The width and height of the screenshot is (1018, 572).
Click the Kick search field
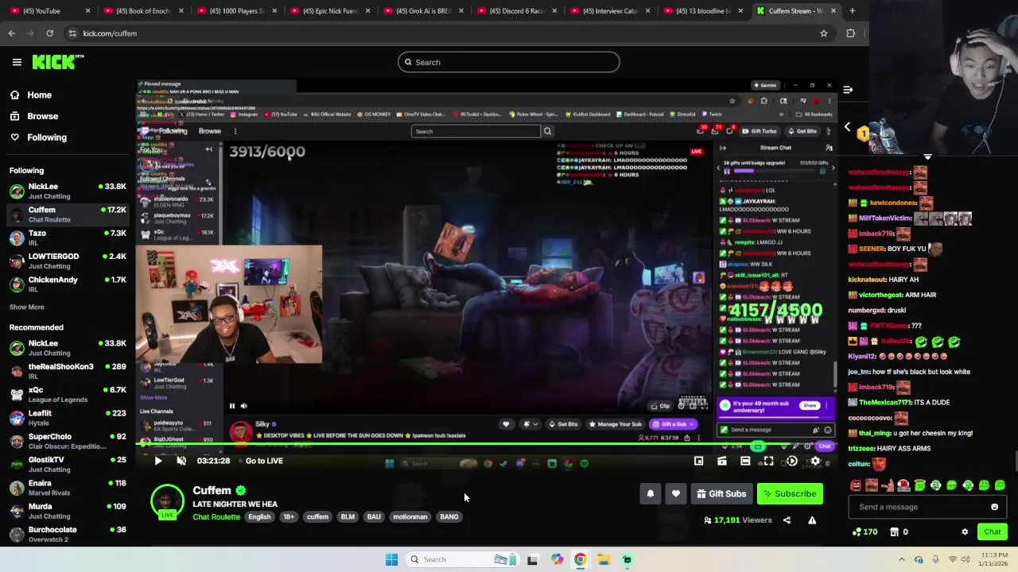pyautogui.click(x=509, y=62)
